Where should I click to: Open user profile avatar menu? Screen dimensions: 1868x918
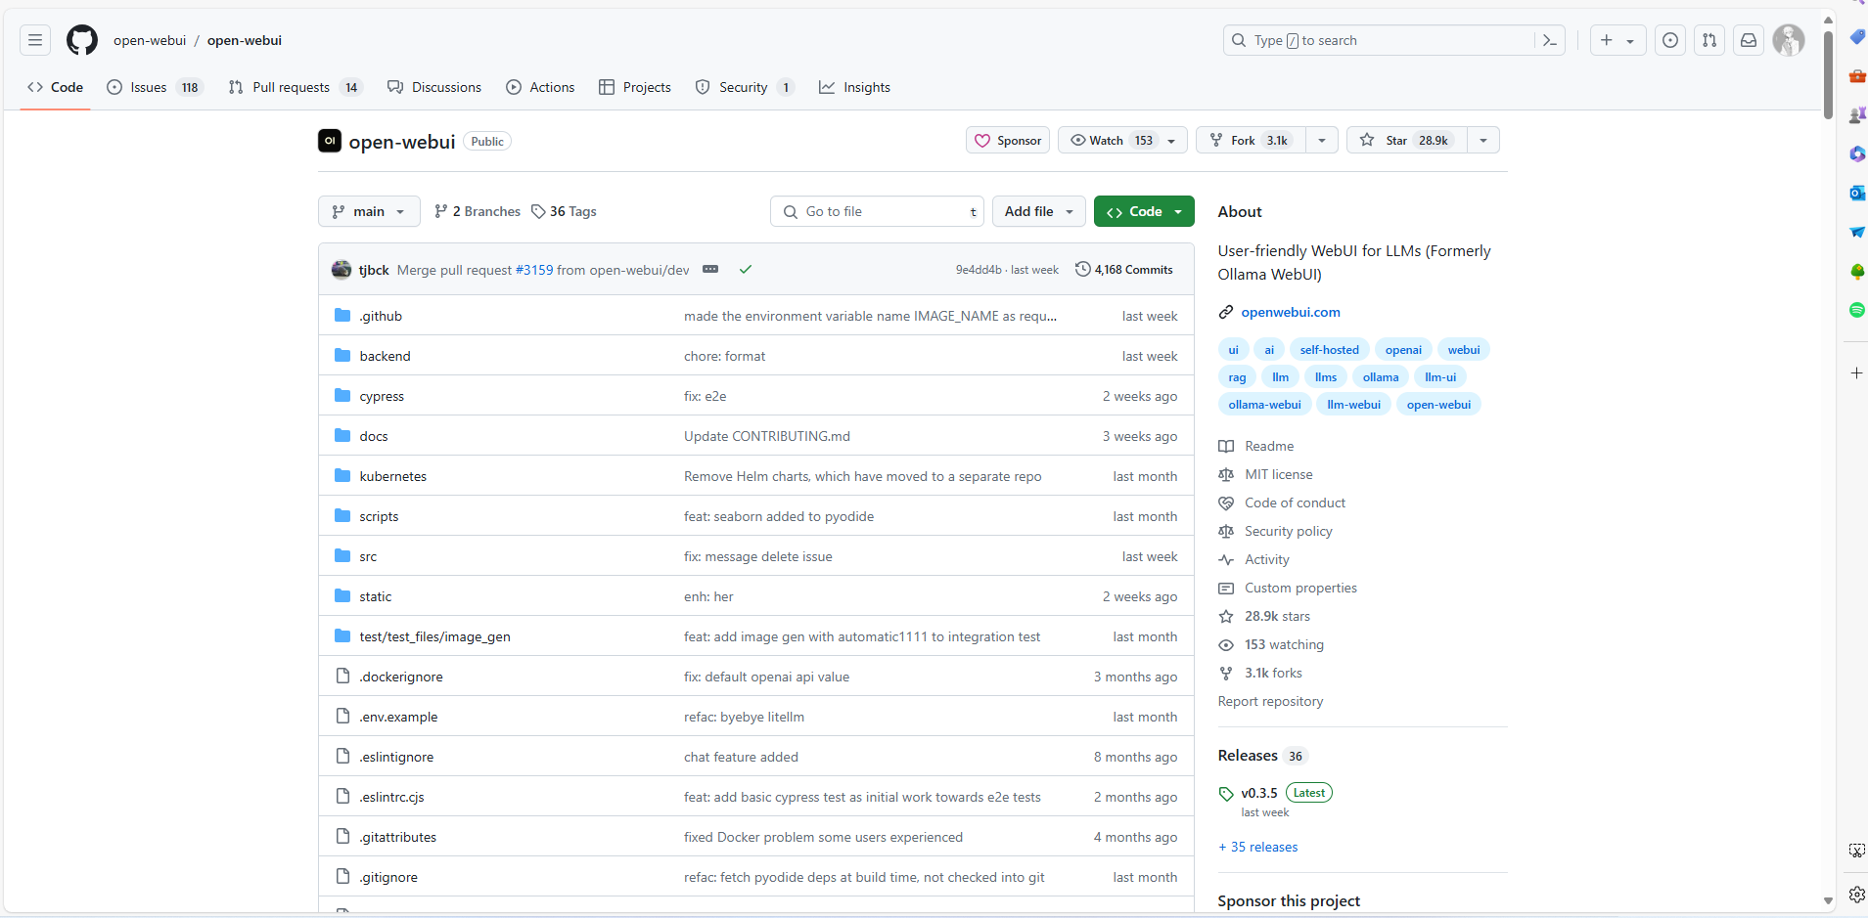1789,40
